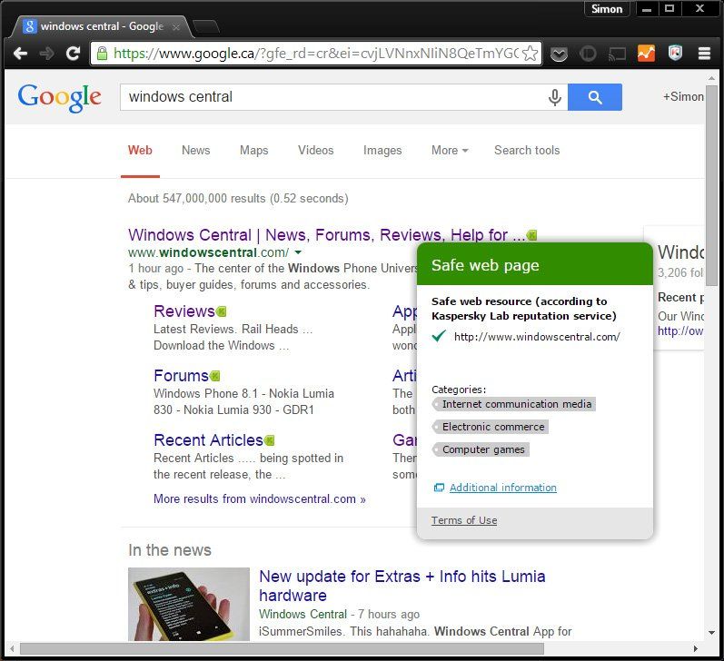Open the Chrome hamburger menu
Viewport: 724px width, 661px height.
[x=704, y=54]
